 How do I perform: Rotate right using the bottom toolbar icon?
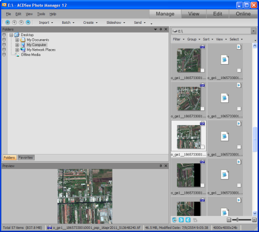click(x=188, y=220)
